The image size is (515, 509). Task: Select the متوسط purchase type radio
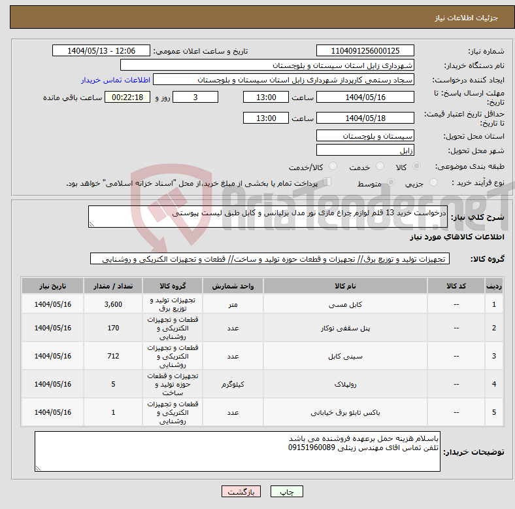click(391, 183)
